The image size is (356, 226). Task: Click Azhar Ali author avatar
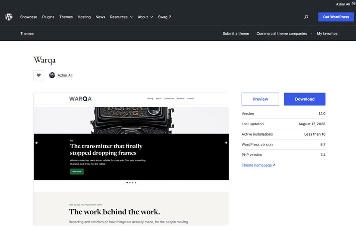coord(52,75)
